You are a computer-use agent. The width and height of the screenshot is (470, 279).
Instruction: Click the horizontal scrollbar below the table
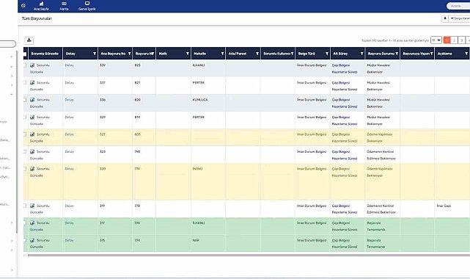[x=249, y=256]
